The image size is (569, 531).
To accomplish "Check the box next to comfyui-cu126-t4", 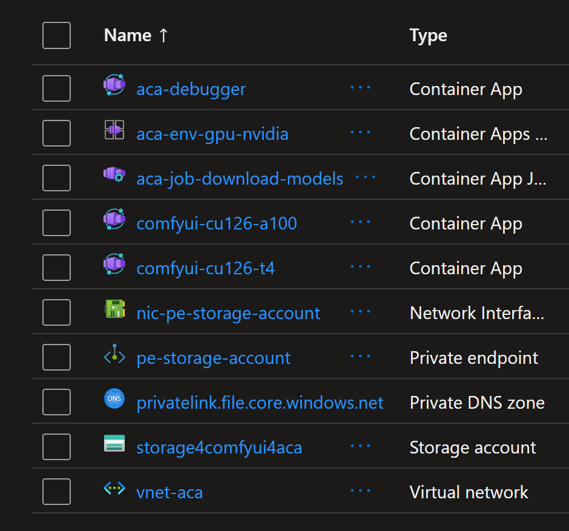I will [57, 268].
